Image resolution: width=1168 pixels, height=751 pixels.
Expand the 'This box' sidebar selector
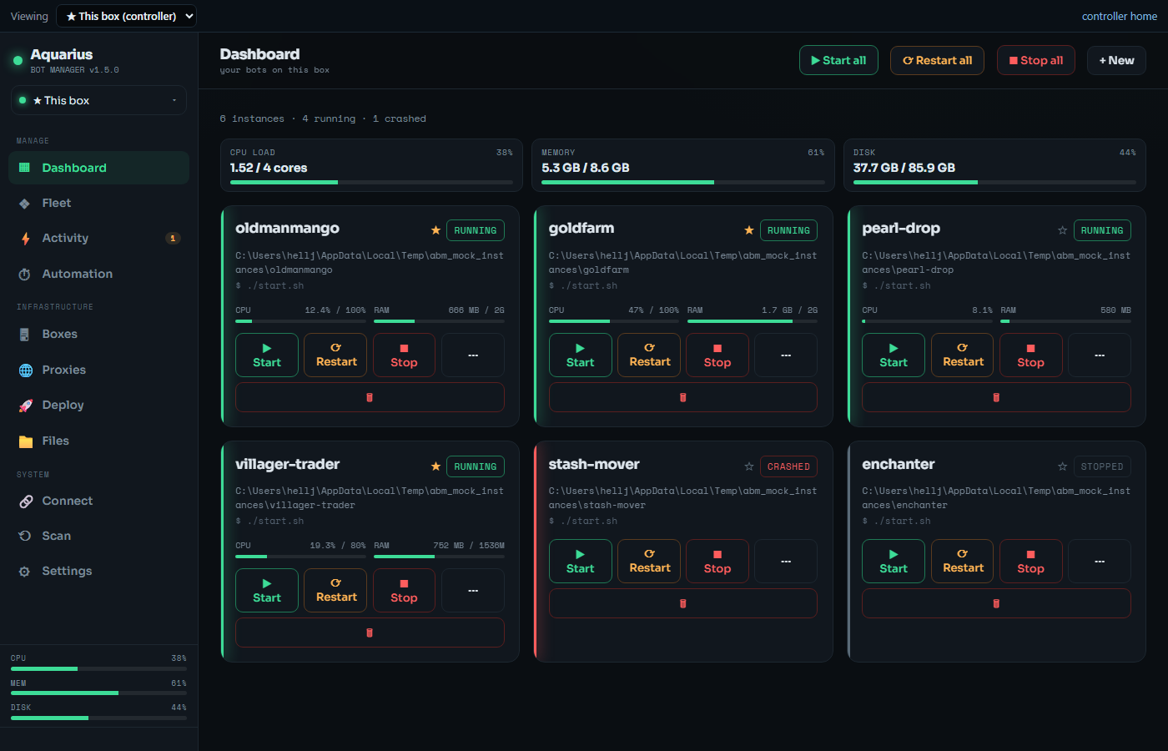click(x=98, y=100)
